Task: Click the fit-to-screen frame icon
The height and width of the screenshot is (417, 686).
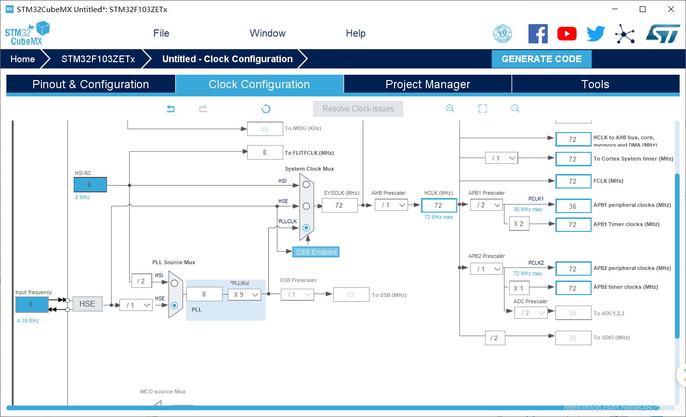Action: click(x=483, y=109)
